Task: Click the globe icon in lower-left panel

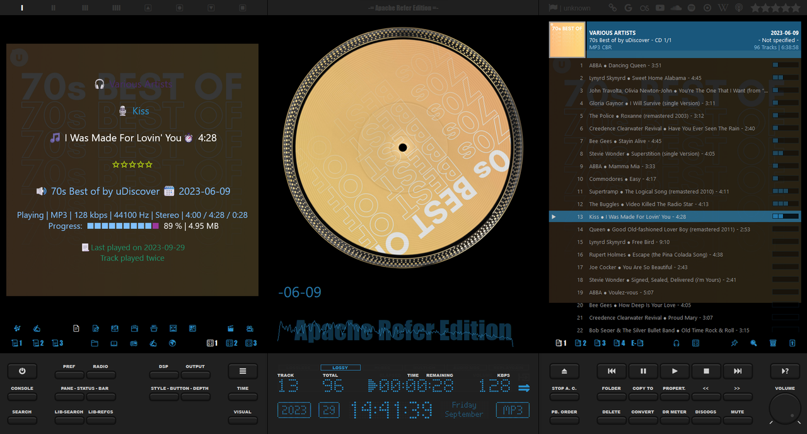Action: click(x=172, y=343)
